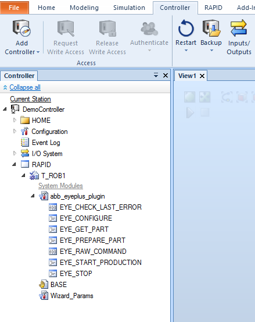This screenshot has height=322, width=255.
Task: Select the BASE module entry
Action: coord(59,285)
